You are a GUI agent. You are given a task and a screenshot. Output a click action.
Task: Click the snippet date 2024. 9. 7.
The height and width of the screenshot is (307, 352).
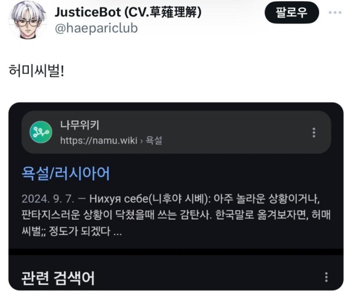[x=48, y=199]
